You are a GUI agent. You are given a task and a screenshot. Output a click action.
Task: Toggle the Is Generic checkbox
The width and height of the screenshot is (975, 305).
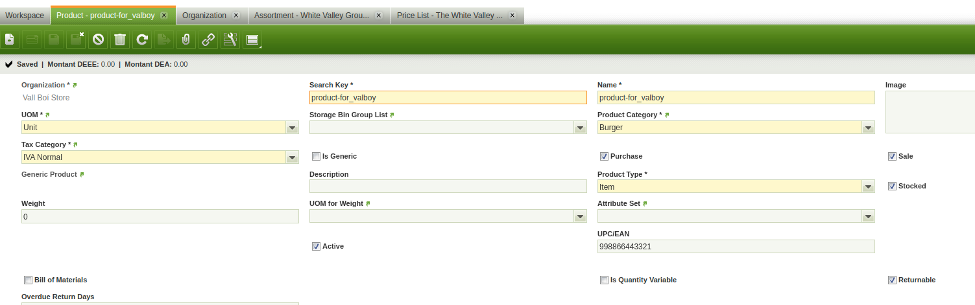point(317,156)
